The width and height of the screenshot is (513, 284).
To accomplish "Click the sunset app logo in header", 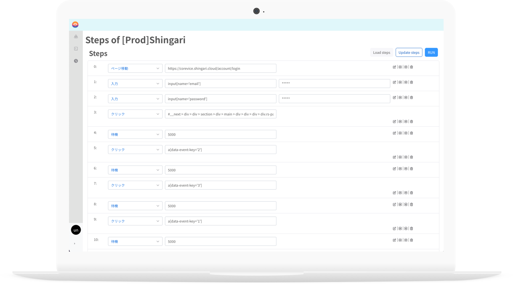I will click(x=75, y=24).
